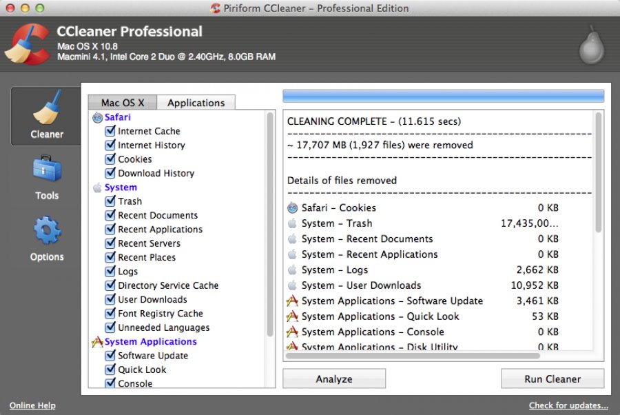Screen dimensions: 620x415
Task: Click the icon beside System Applications category
Action: point(97,342)
